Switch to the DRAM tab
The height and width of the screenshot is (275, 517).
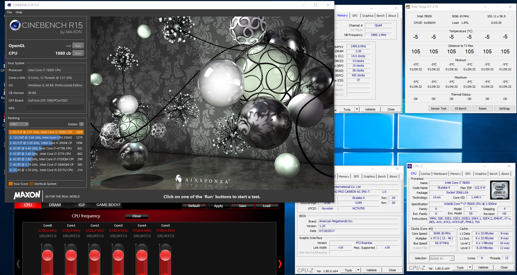click(x=55, y=205)
